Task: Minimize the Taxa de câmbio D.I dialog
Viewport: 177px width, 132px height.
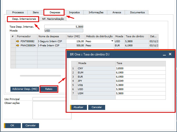Action: pos(164,54)
